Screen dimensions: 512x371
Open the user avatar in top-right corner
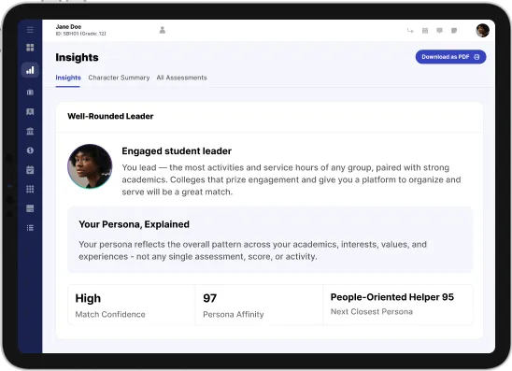(x=482, y=31)
